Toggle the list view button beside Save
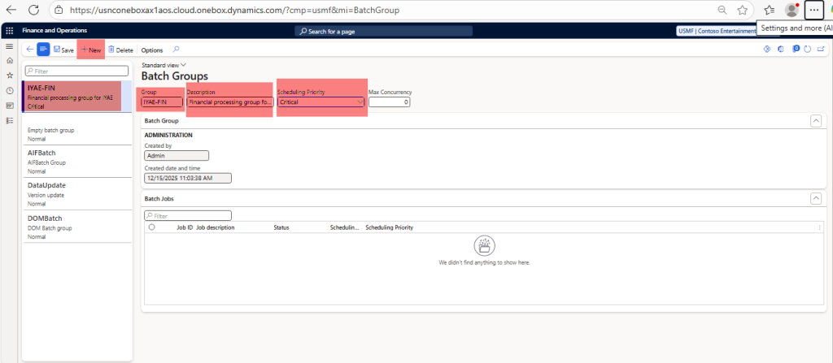The width and height of the screenshot is (833, 363). [x=43, y=50]
